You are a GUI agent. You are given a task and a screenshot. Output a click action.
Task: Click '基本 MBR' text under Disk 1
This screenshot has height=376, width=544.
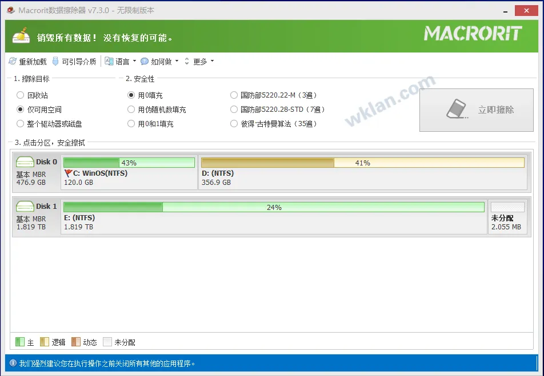click(x=31, y=219)
